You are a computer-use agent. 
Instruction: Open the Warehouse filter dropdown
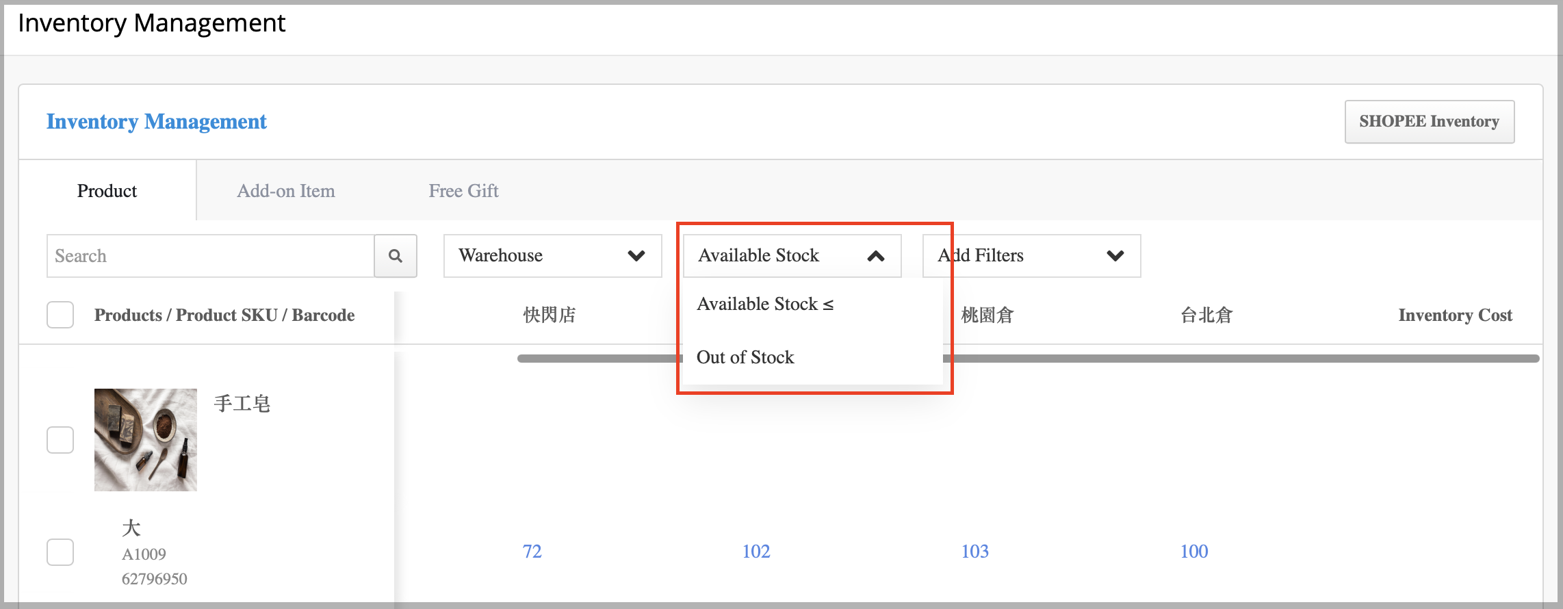pos(553,256)
